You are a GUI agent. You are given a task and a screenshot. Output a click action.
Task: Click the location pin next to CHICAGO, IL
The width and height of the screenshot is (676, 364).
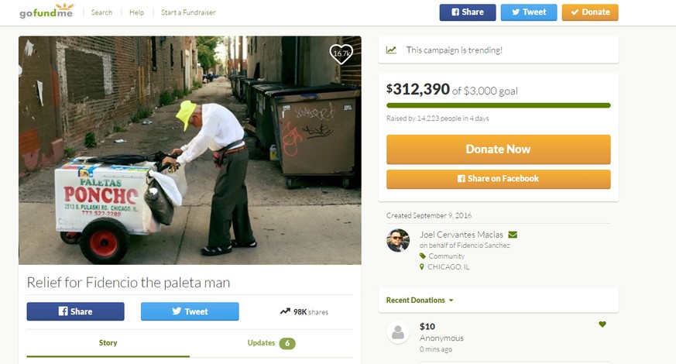tap(422, 267)
